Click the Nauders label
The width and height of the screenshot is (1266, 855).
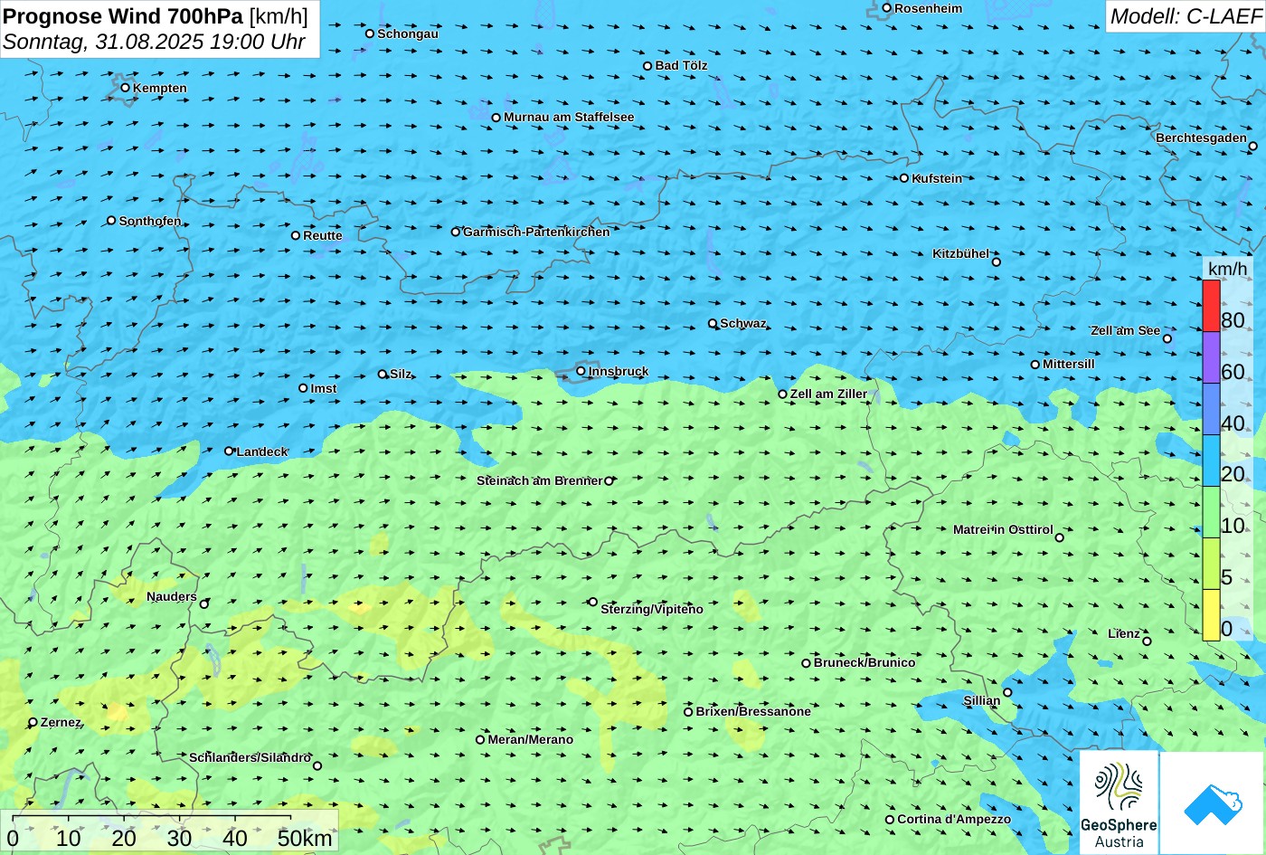click(x=172, y=596)
